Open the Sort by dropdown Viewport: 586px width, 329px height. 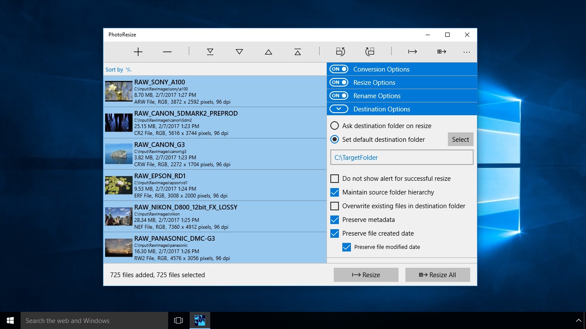click(x=118, y=69)
